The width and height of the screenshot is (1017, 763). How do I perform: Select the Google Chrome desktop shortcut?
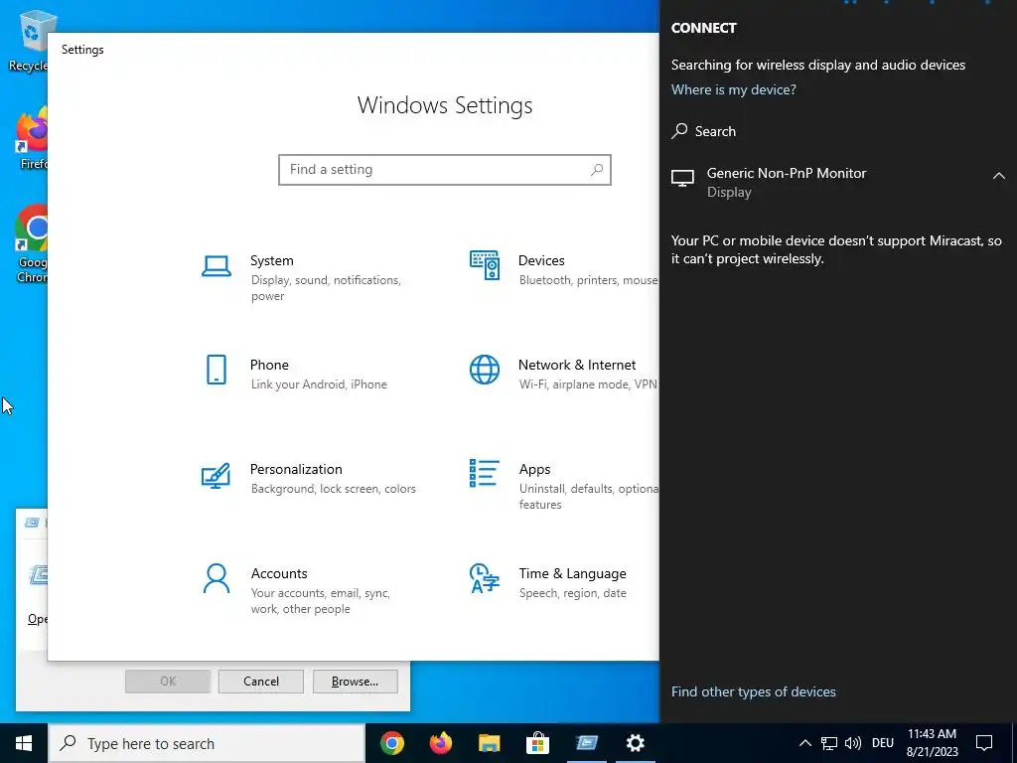(x=32, y=244)
